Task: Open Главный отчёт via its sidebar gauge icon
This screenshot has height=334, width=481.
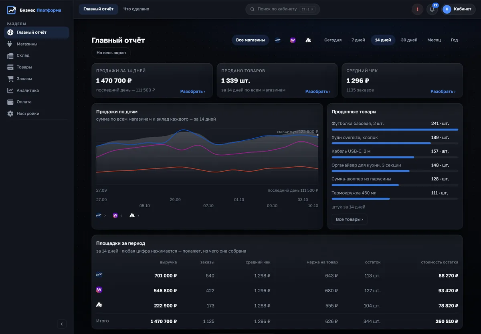Action: (x=10, y=32)
